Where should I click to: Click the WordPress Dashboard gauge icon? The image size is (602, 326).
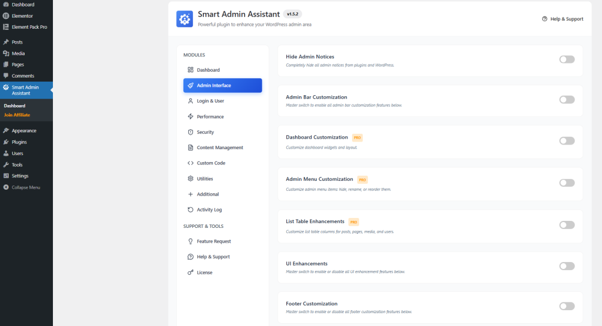point(6,5)
